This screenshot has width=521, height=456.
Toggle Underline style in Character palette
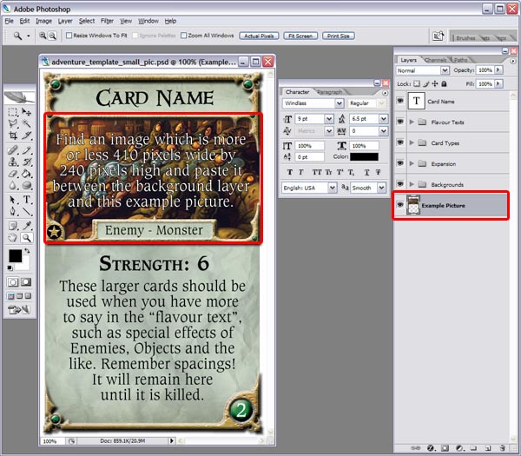pyautogui.click(x=366, y=172)
